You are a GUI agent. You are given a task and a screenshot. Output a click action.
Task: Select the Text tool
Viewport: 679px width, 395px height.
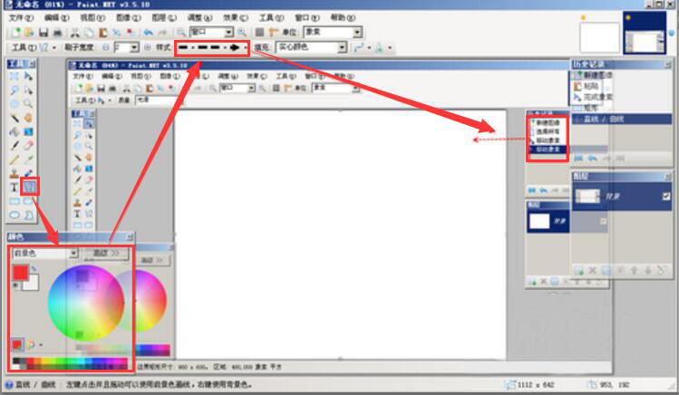click(x=15, y=187)
